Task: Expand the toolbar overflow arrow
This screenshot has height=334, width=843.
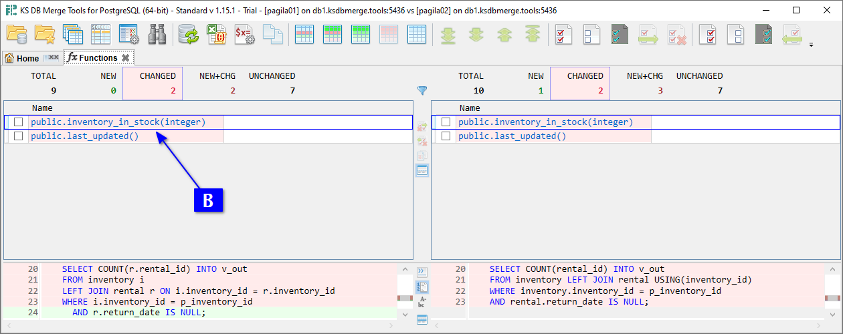Action: tap(812, 45)
